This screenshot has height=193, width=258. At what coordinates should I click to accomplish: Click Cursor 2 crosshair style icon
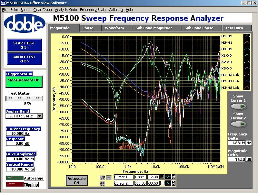[x=168, y=183]
